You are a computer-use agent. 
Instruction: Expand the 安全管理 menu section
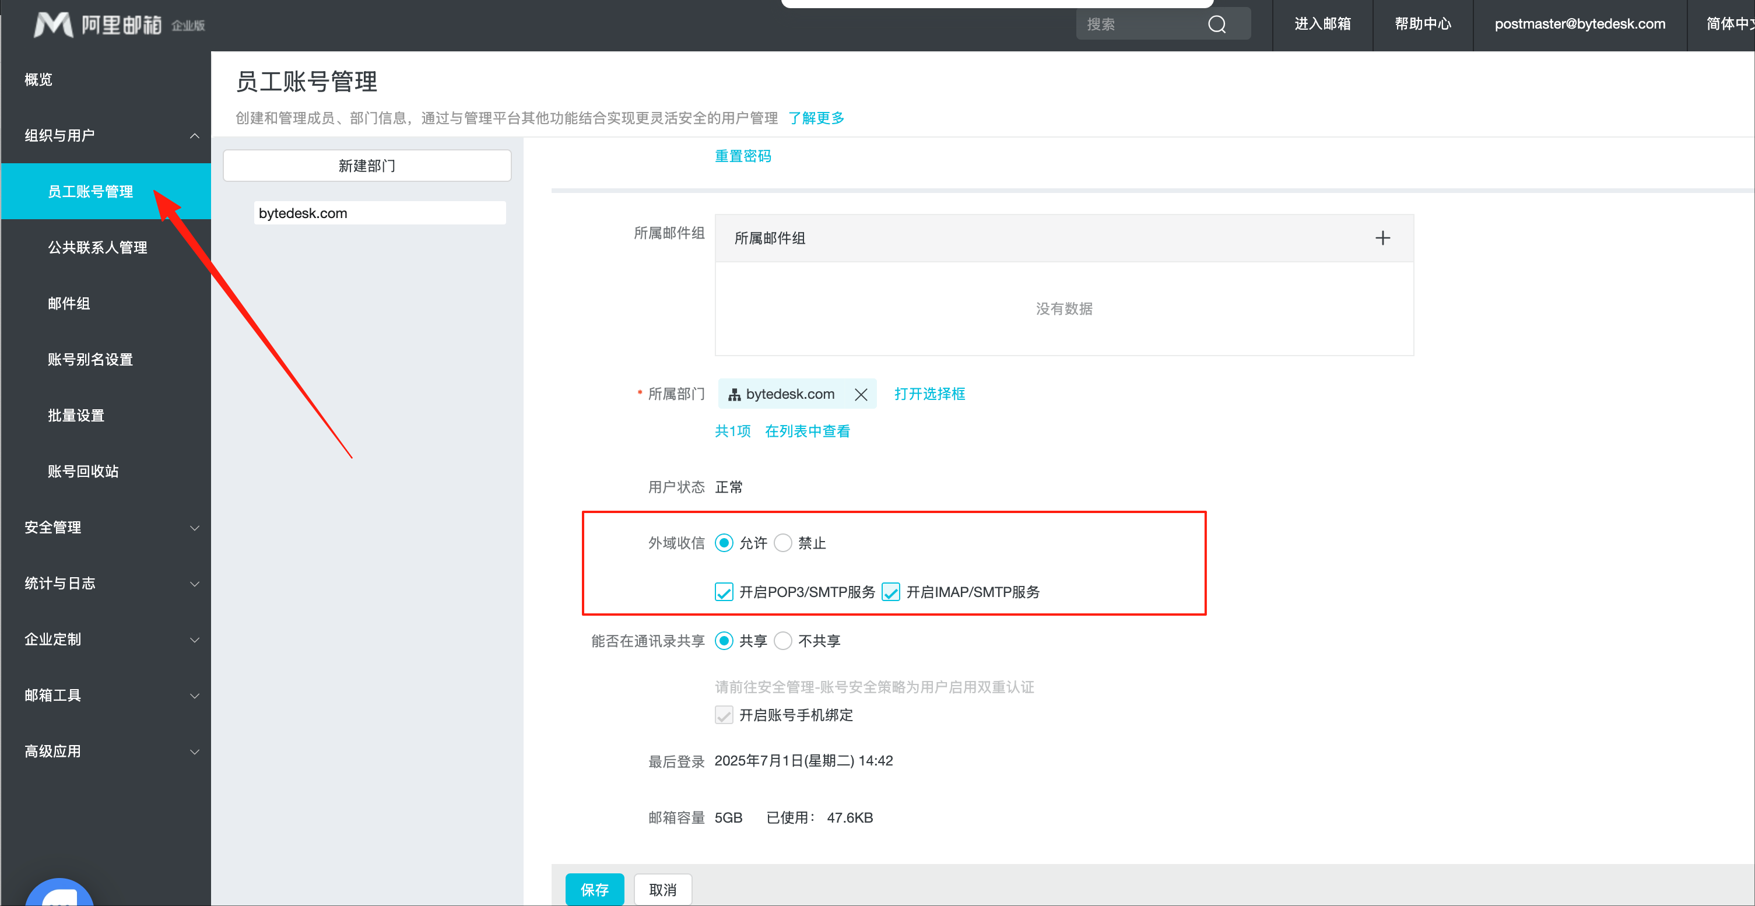coord(106,527)
